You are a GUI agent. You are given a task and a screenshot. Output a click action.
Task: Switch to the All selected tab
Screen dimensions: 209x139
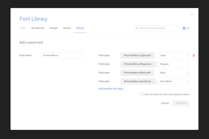tap(38, 28)
